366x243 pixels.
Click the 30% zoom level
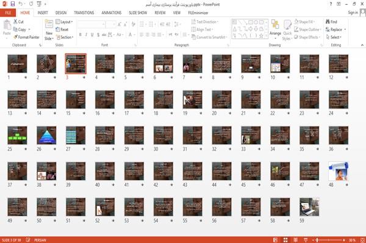352,240
